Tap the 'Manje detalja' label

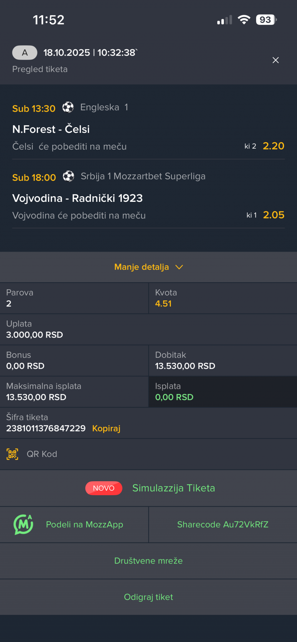click(141, 267)
